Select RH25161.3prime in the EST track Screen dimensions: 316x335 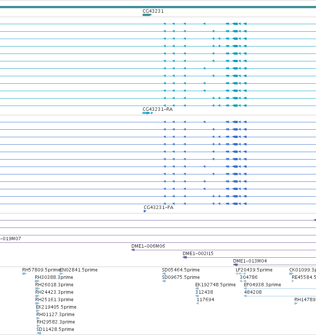coord(54,300)
